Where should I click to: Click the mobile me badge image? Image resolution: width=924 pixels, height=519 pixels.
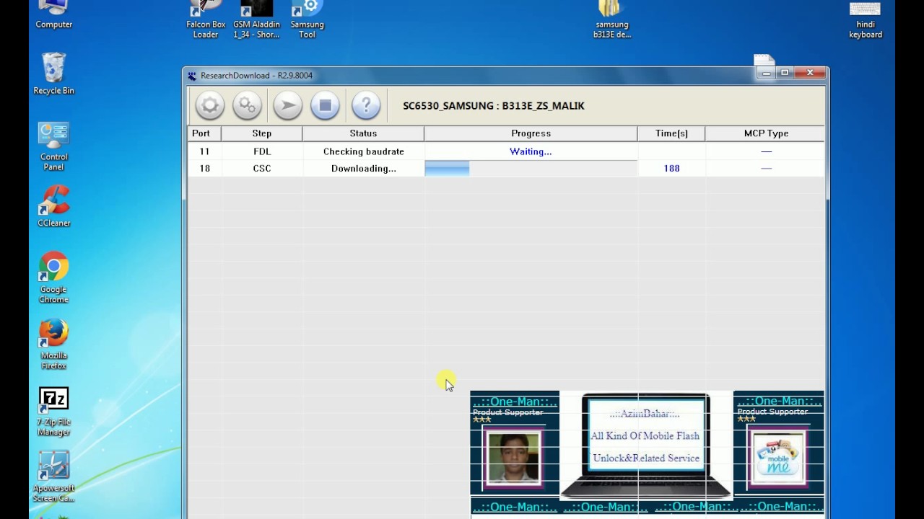[778, 458]
